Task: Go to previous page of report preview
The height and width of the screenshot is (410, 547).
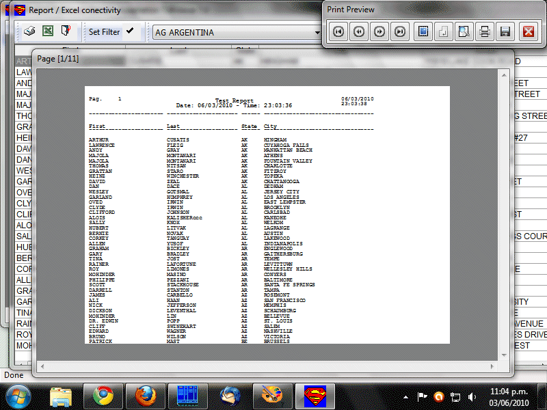Action: click(359, 31)
